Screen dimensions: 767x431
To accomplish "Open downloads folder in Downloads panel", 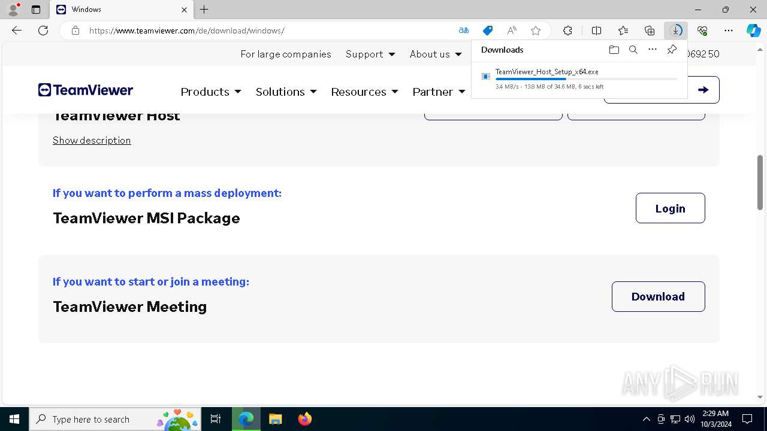I will click(614, 50).
